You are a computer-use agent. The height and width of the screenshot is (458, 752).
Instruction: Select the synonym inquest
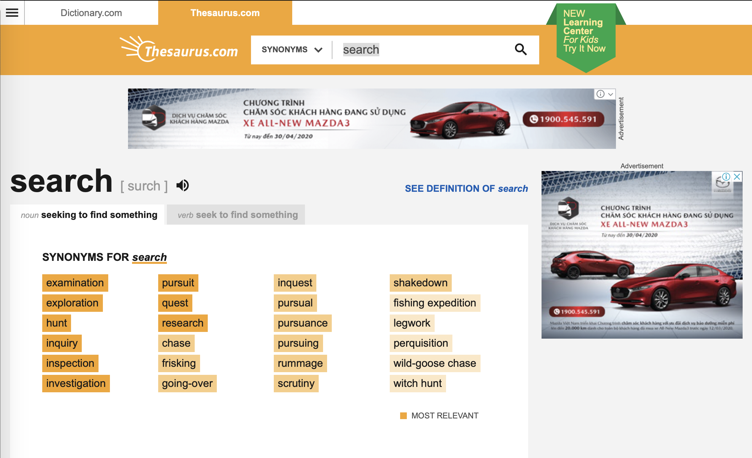click(x=295, y=283)
